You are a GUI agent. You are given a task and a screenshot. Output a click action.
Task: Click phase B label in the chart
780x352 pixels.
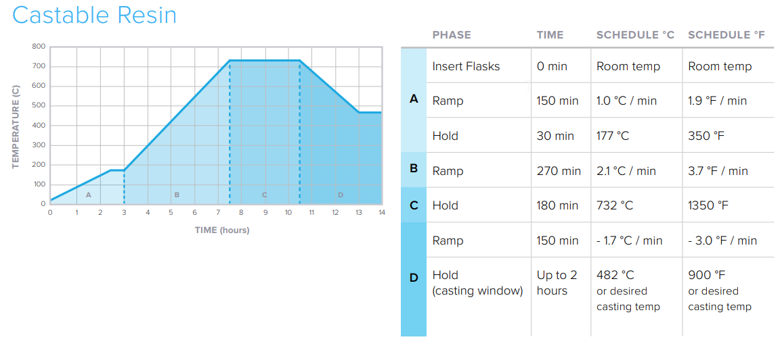pos(177,195)
